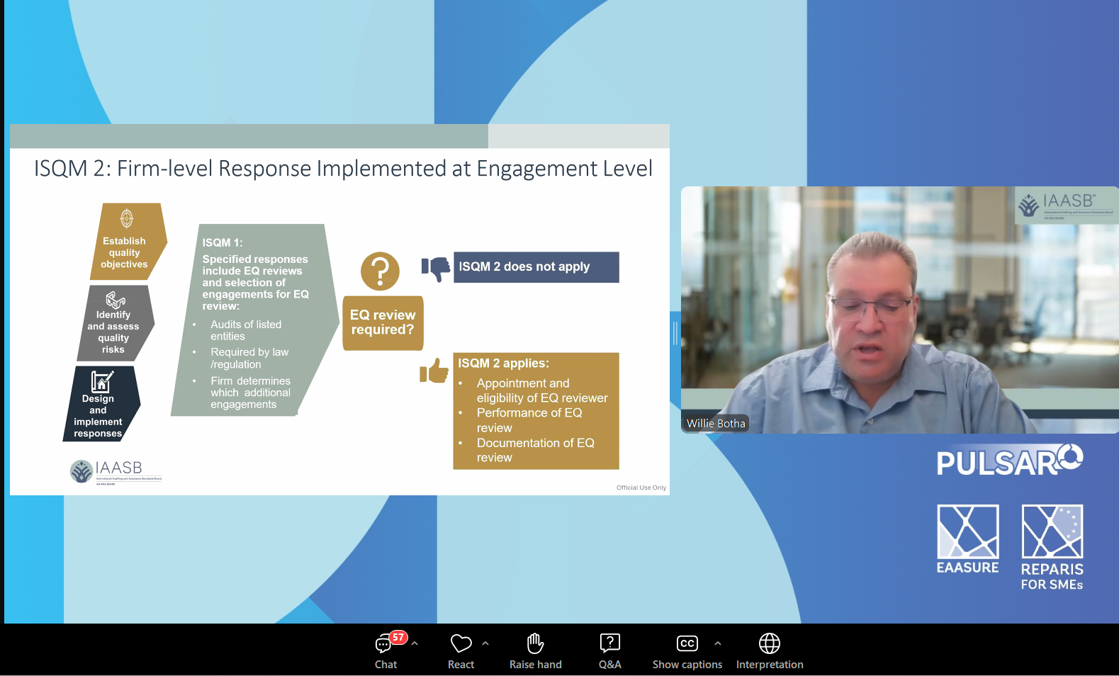Open the Interpretation globe icon

point(769,650)
